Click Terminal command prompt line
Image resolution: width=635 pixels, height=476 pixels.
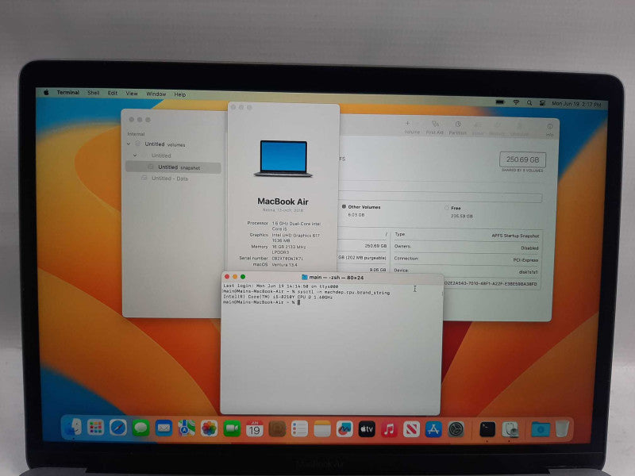261,302
